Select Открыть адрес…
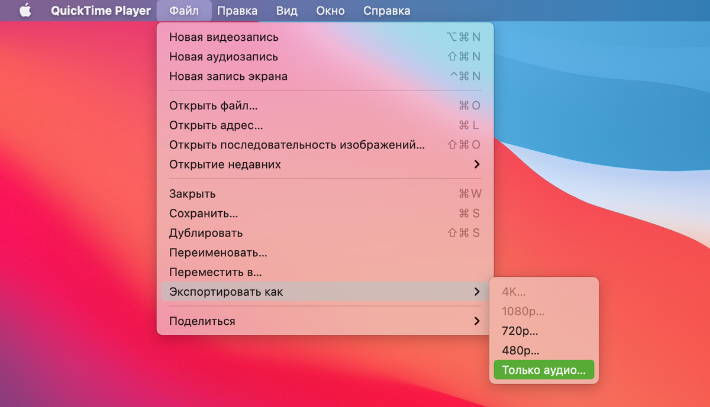The width and height of the screenshot is (710, 407). point(325,125)
